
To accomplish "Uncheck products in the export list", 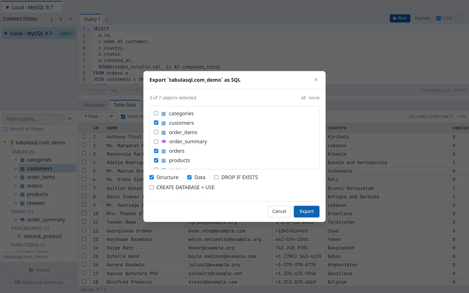I will pos(156,160).
